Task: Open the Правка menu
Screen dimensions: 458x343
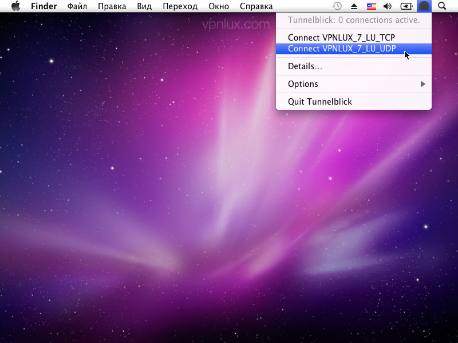Action: (x=112, y=6)
